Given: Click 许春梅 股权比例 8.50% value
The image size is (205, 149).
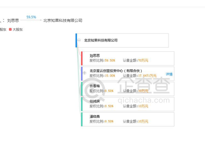Looking at the screenshot, I should click(x=109, y=91).
